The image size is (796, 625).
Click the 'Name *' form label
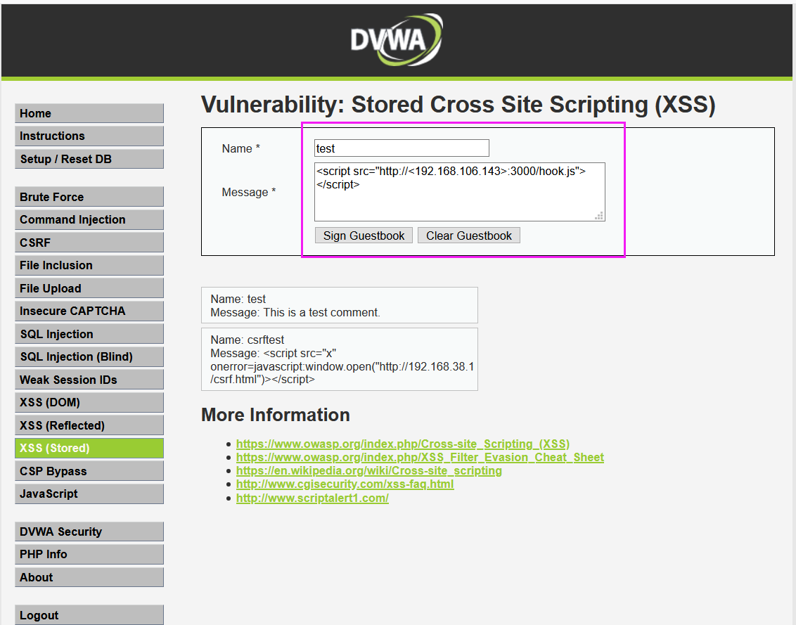240,149
